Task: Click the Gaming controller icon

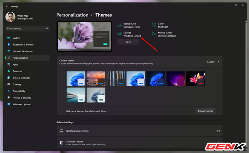Action: (9, 84)
